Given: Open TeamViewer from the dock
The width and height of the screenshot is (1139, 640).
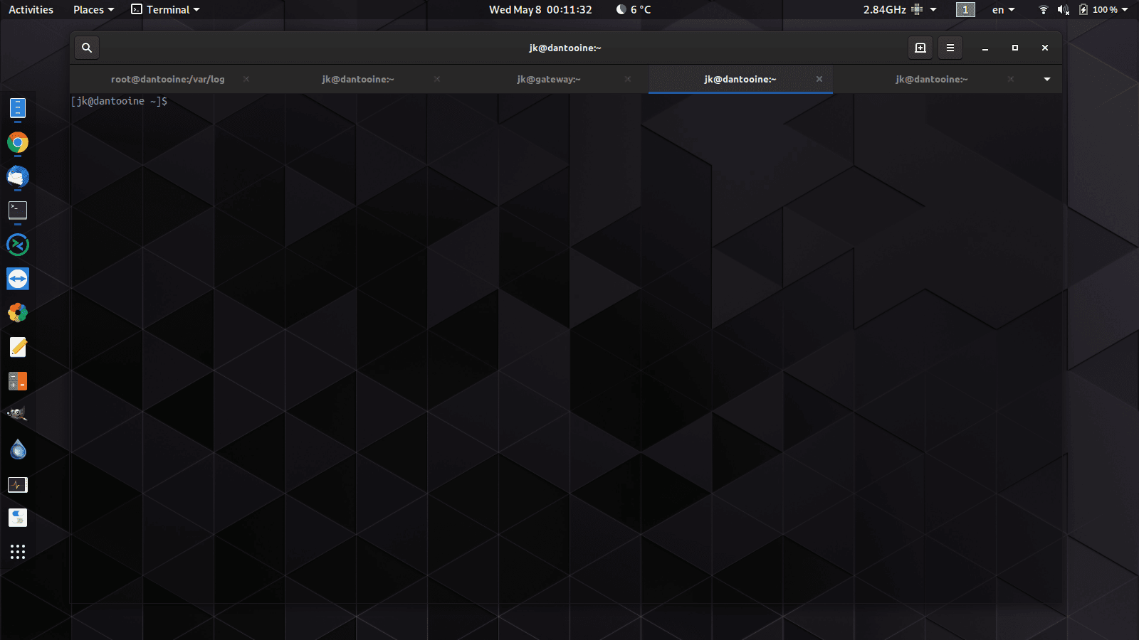Looking at the screenshot, I should [17, 279].
